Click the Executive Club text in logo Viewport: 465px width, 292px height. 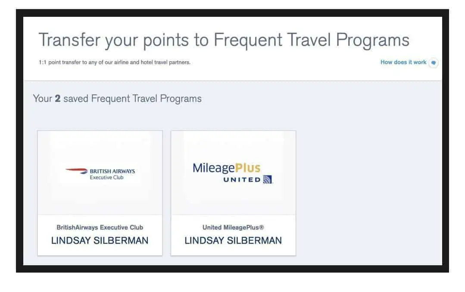[x=107, y=177]
